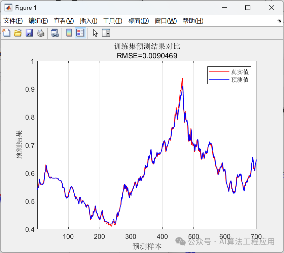Open the 查看(V) menu

point(64,21)
